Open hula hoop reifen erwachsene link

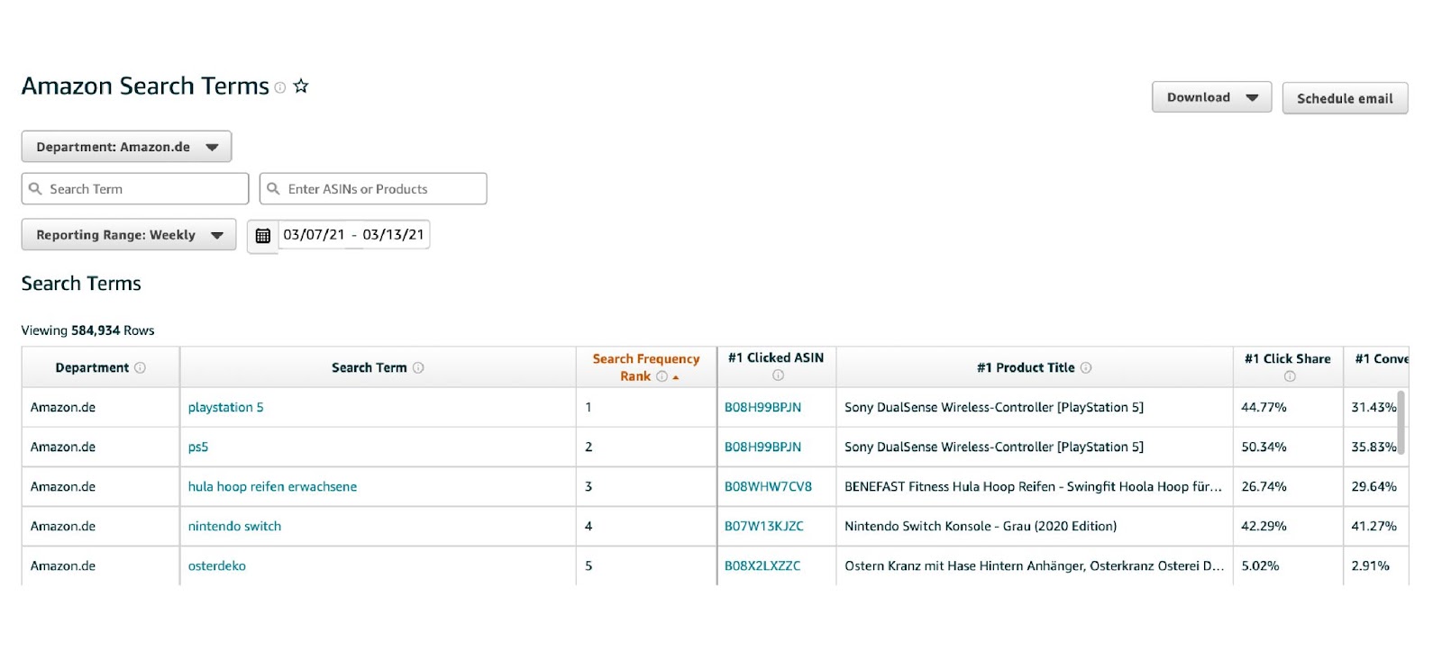pos(272,486)
